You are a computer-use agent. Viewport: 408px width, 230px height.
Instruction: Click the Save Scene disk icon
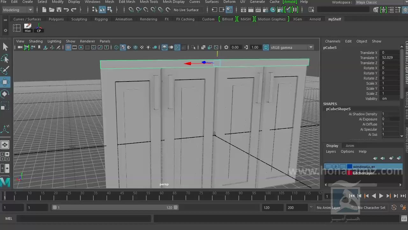tap(59, 10)
